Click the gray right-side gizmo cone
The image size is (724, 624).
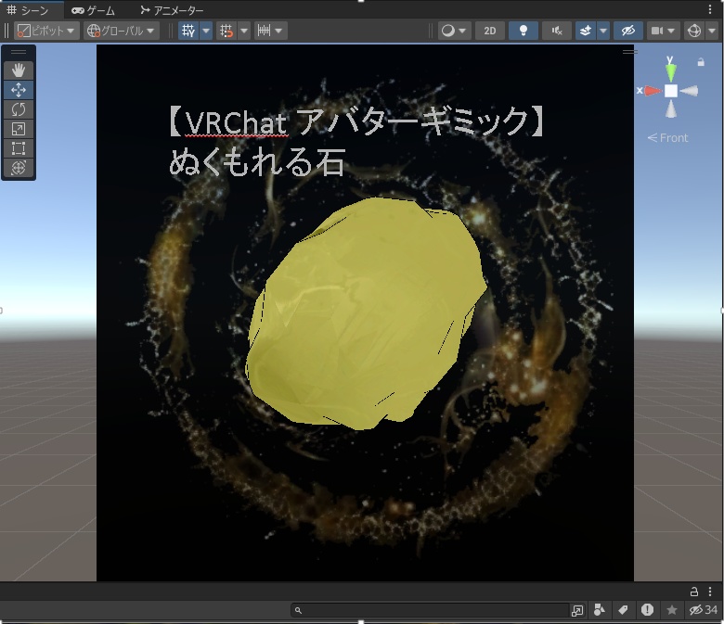click(x=689, y=91)
